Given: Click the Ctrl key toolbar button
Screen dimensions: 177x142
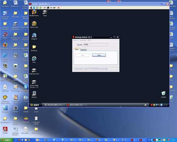Looking at the screenshot, I should pyautogui.click(x=44, y=8).
